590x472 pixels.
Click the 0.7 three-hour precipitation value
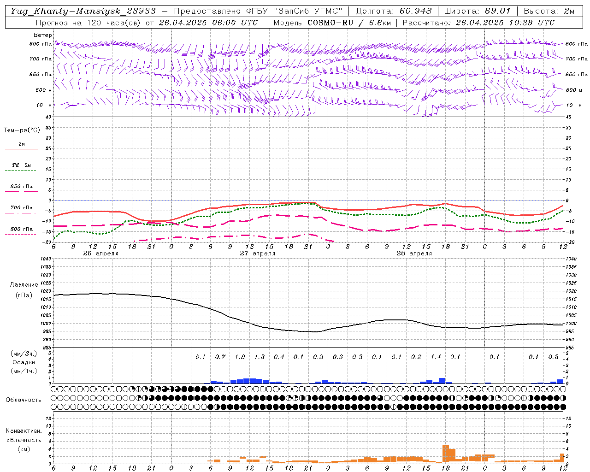coord(220,357)
